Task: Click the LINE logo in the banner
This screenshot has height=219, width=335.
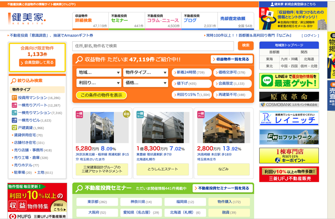Action: 267,81
